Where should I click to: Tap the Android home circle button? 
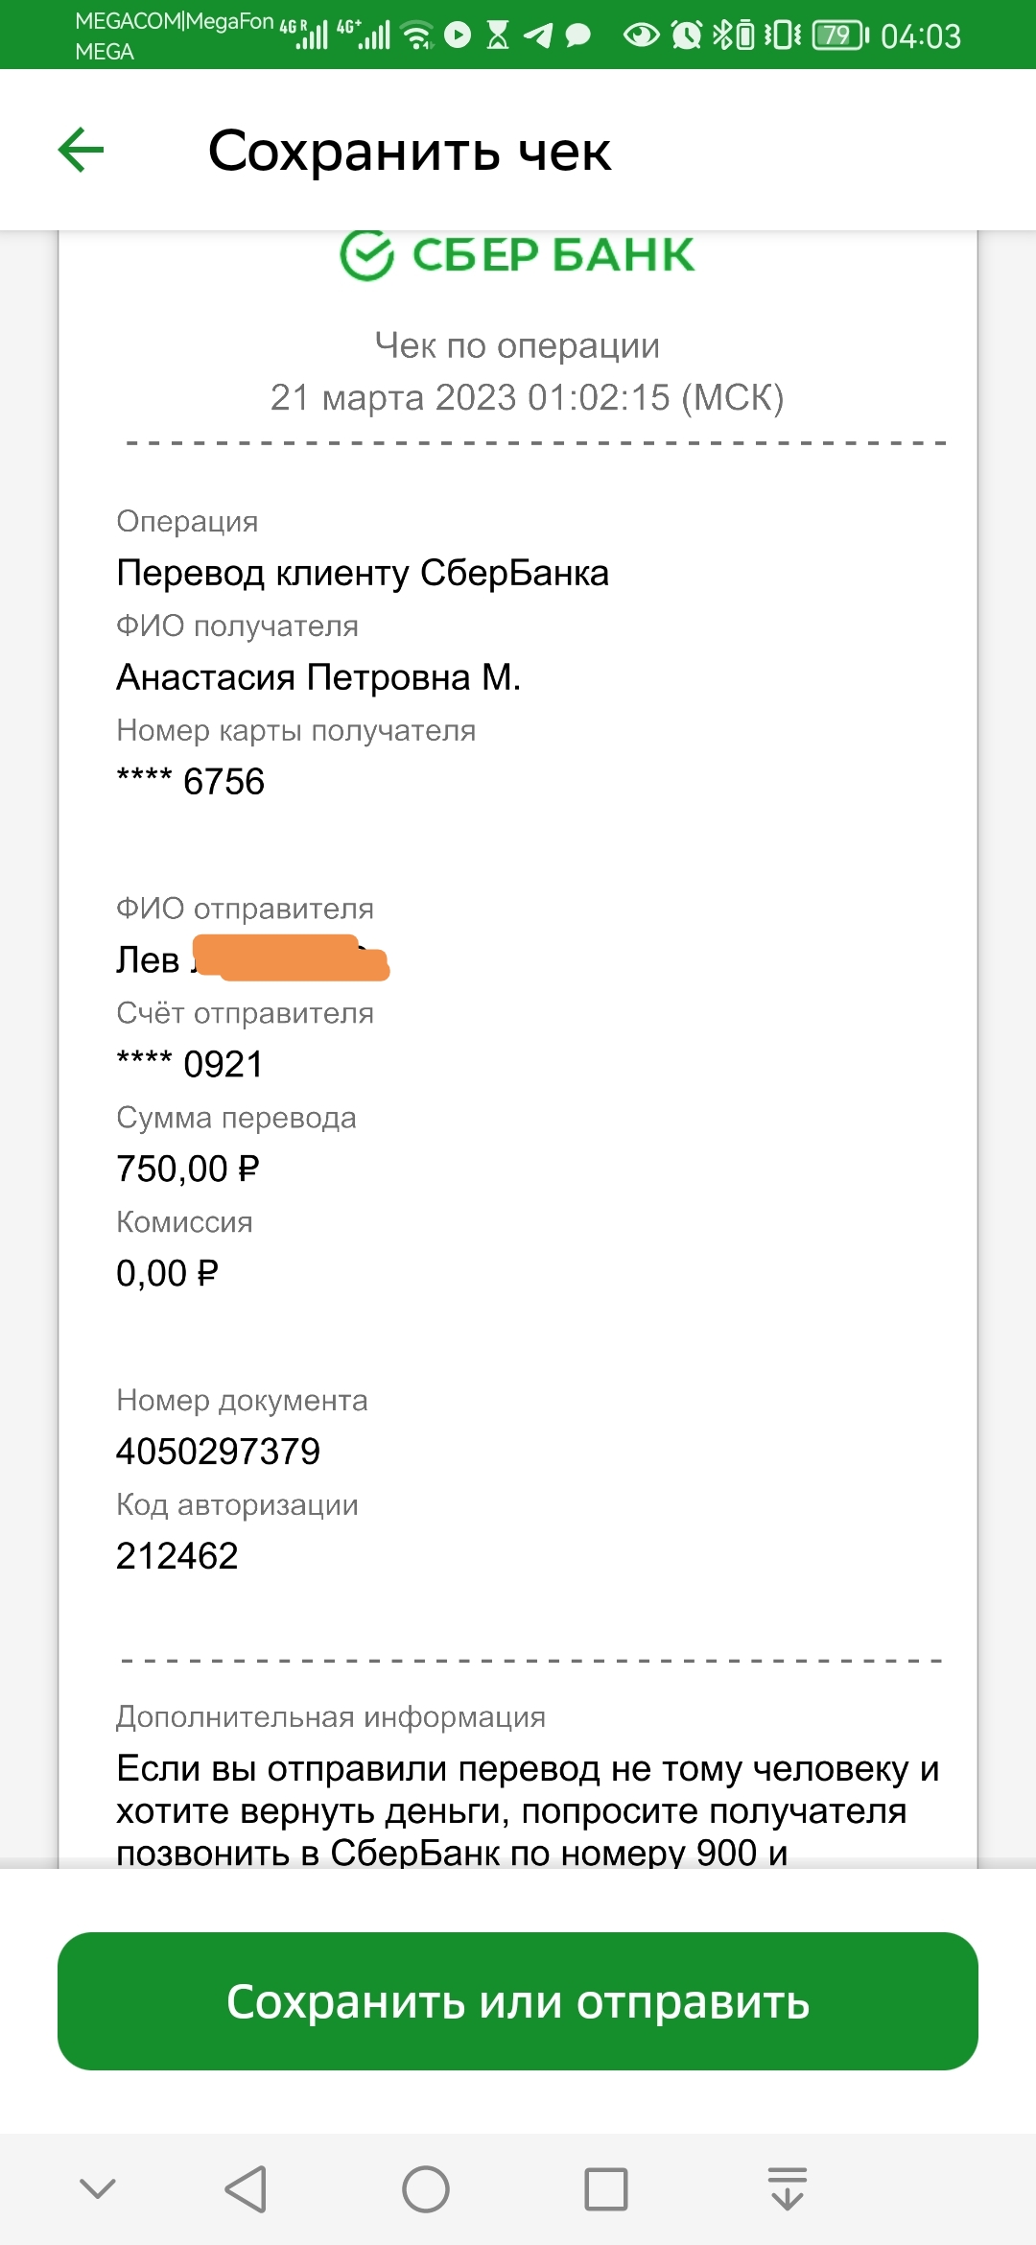click(x=426, y=2189)
